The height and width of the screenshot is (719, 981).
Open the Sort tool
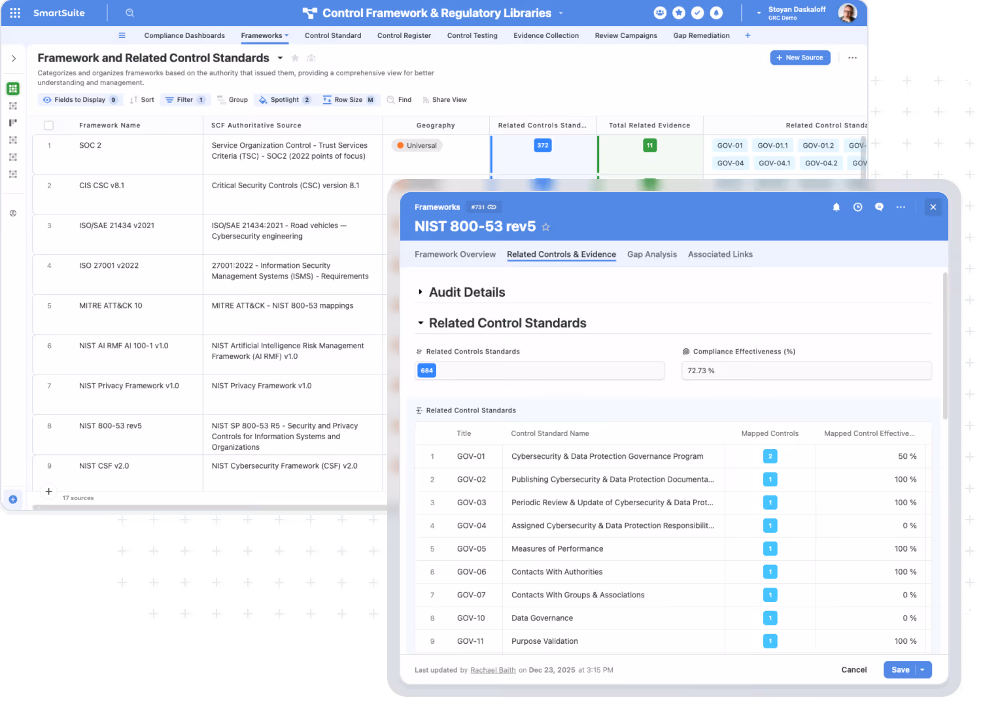(142, 100)
